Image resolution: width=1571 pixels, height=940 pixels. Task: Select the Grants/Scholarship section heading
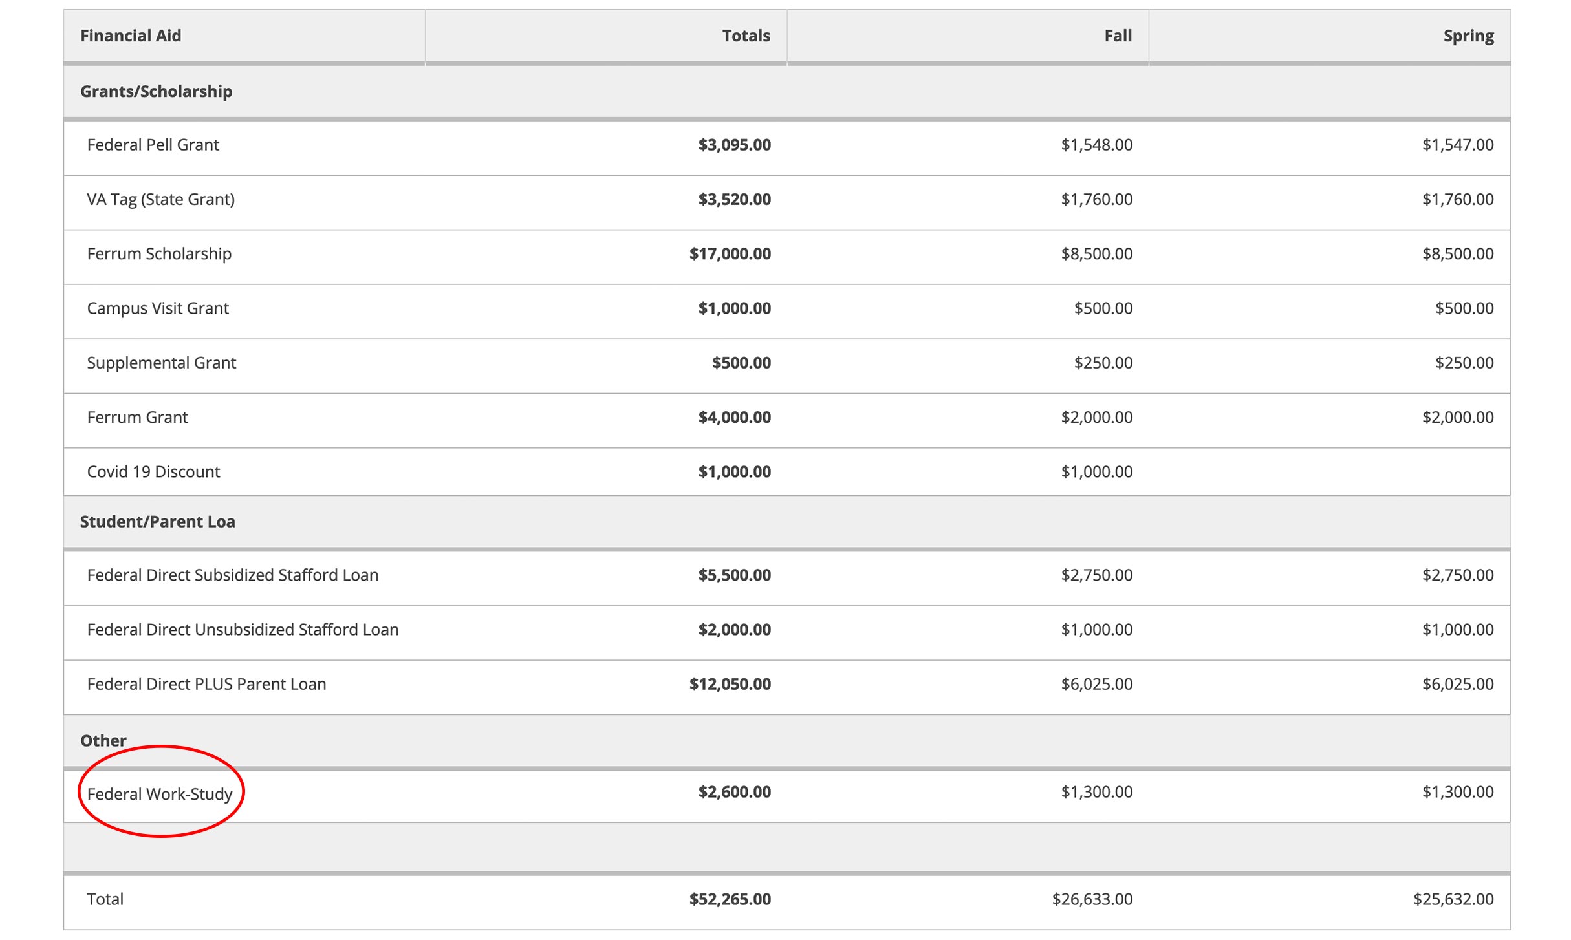156,92
